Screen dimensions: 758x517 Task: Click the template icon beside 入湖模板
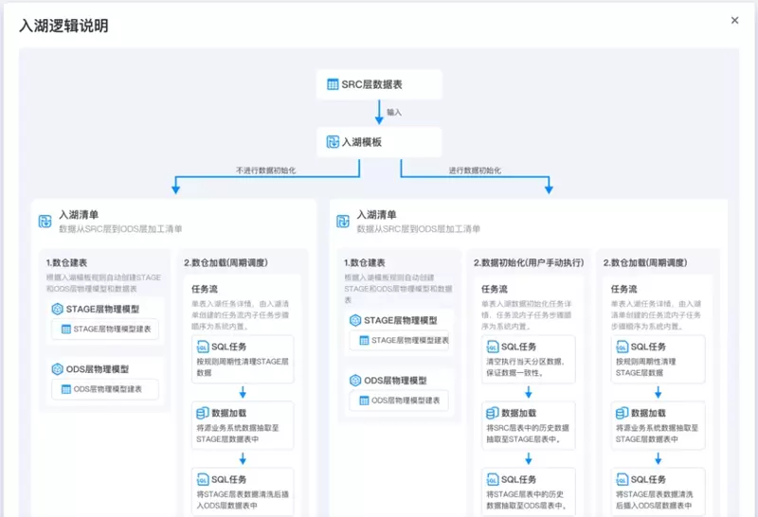[333, 142]
